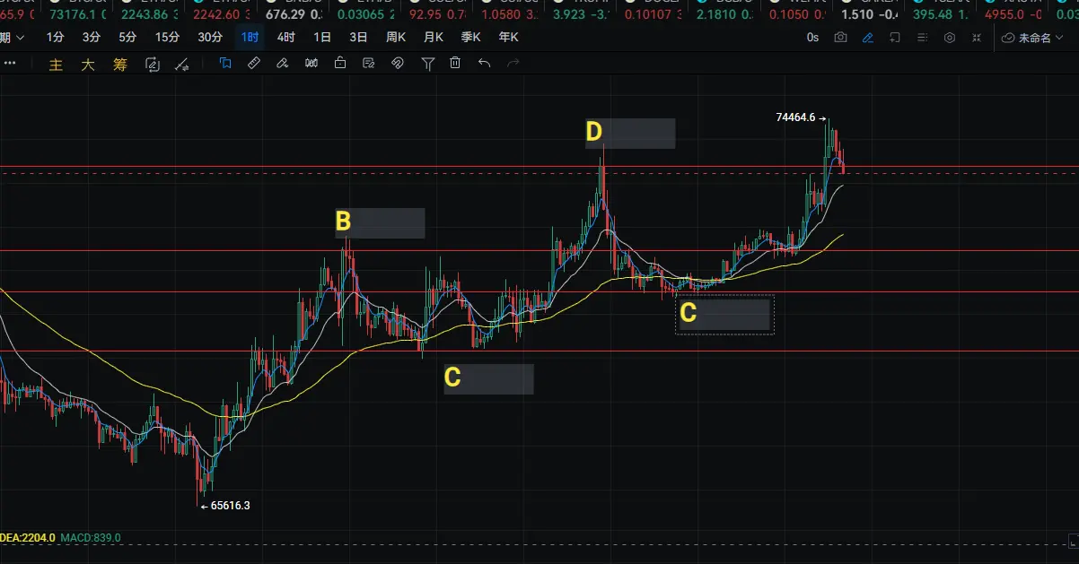The height and width of the screenshot is (564, 1079).
Task: Click the 3.923 ticker price
Action: click(x=567, y=14)
